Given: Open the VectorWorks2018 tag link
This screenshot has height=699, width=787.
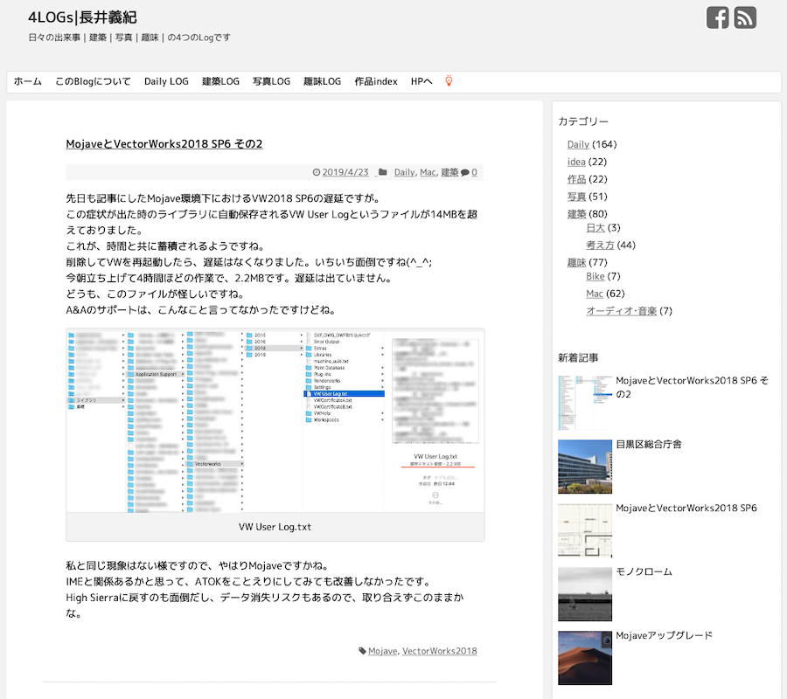Looking at the screenshot, I should click(x=439, y=651).
